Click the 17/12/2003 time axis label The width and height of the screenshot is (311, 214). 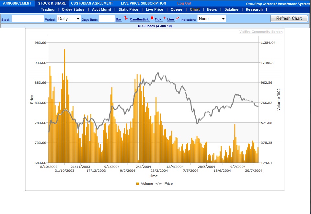96,170
